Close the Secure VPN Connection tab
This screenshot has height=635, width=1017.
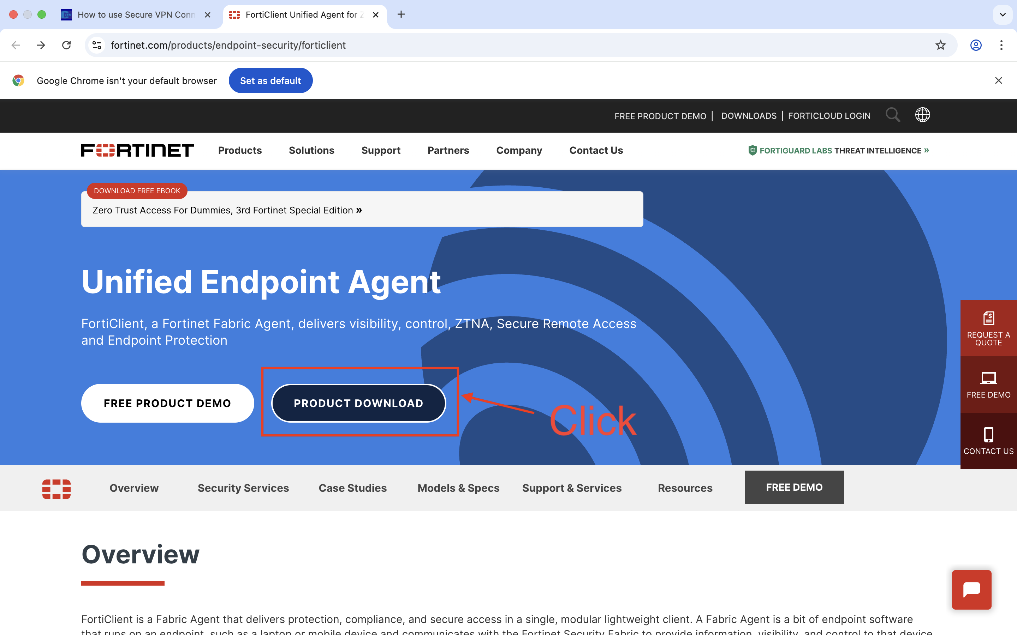(x=208, y=15)
